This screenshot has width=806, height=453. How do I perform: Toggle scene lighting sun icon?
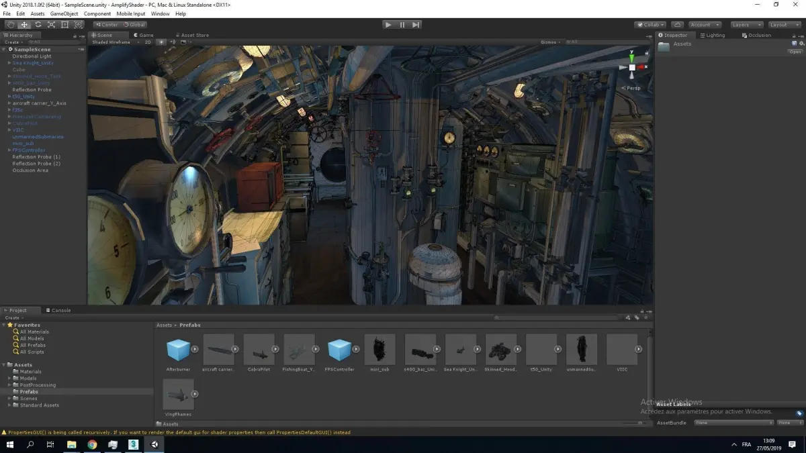pyautogui.click(x=161, y=42)
